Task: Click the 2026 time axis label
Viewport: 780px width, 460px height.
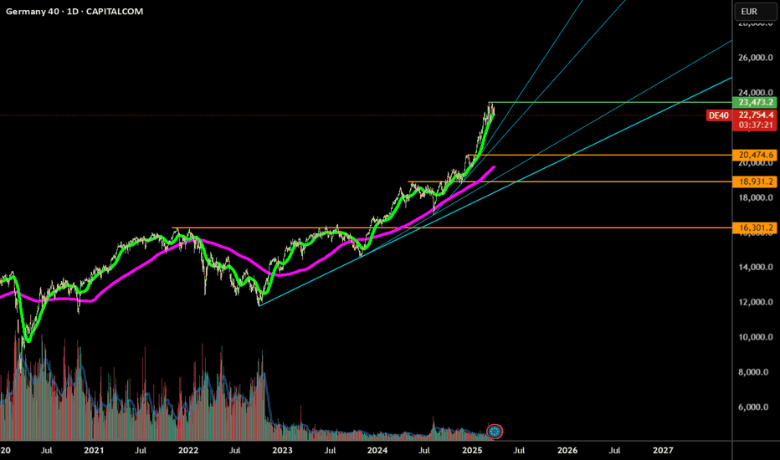Action: pyautogui.click(x=567, y=451)
